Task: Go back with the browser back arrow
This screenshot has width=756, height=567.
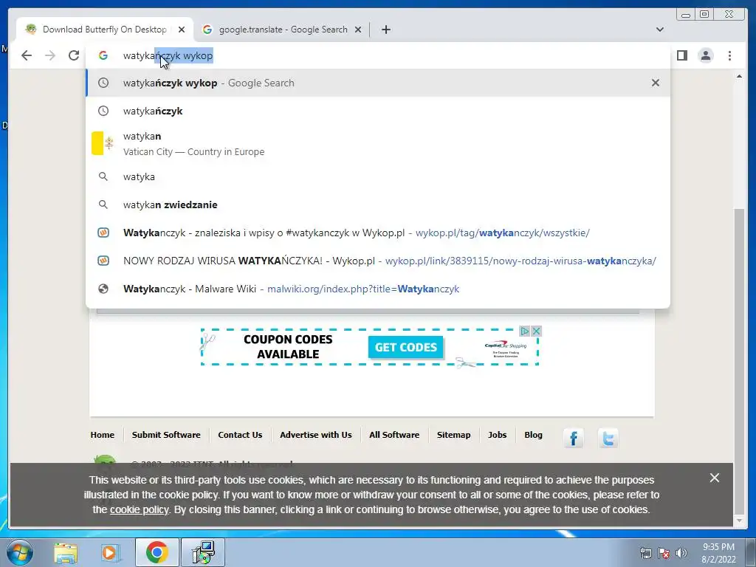Action: pos(27,55)
